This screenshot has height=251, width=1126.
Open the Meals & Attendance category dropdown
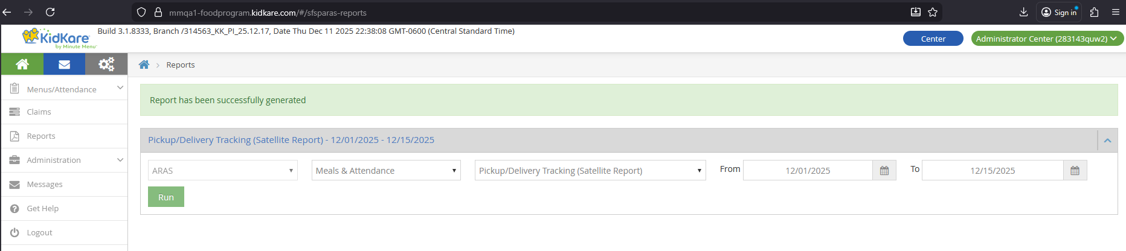pyautogui.click(x=386, y=171)
